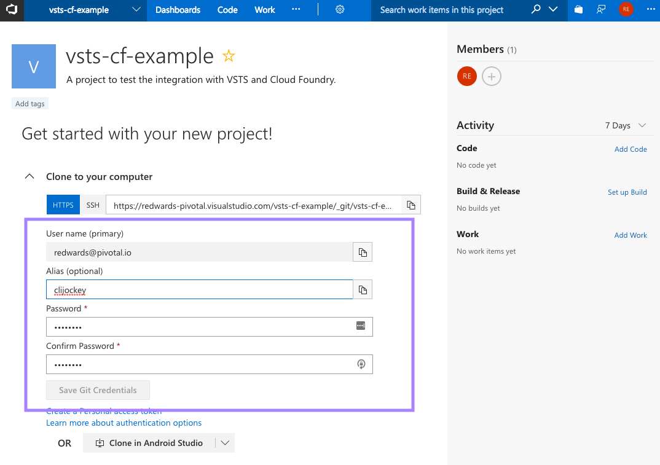
Task: Collapse the Clone to your computer section
Action: 29,176
